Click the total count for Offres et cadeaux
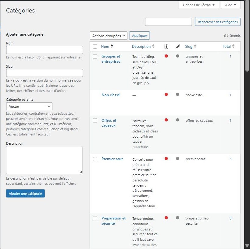The image size is (250, 249). click(230, 121)
